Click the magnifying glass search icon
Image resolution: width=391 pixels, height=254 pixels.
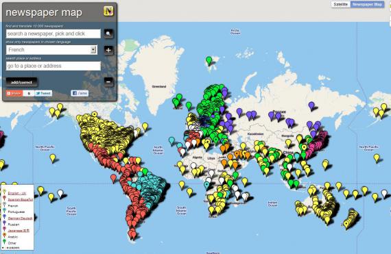click(108, 34)
